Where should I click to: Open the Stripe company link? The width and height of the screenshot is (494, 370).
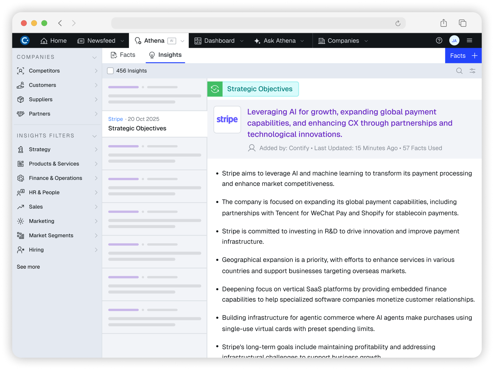click(115, 119)
